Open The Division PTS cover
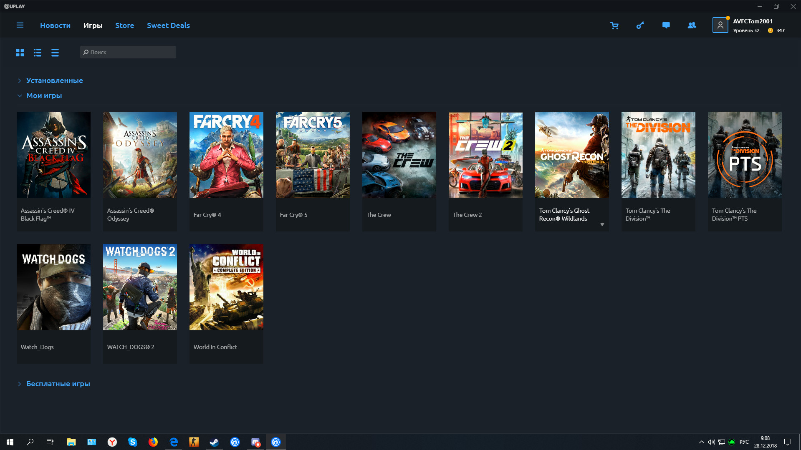 745,155
